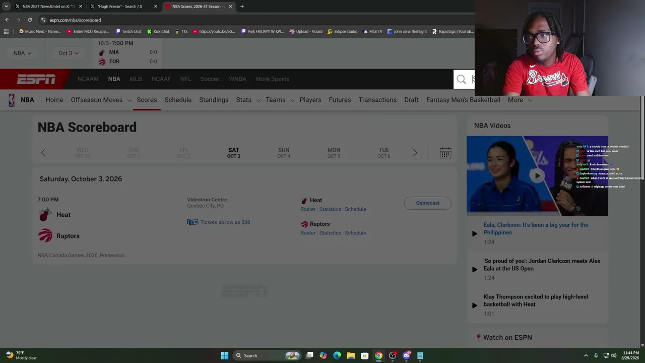645x363 pixels.
Task: Open the Chrome tab search dropdown
Action: [6, 7]
